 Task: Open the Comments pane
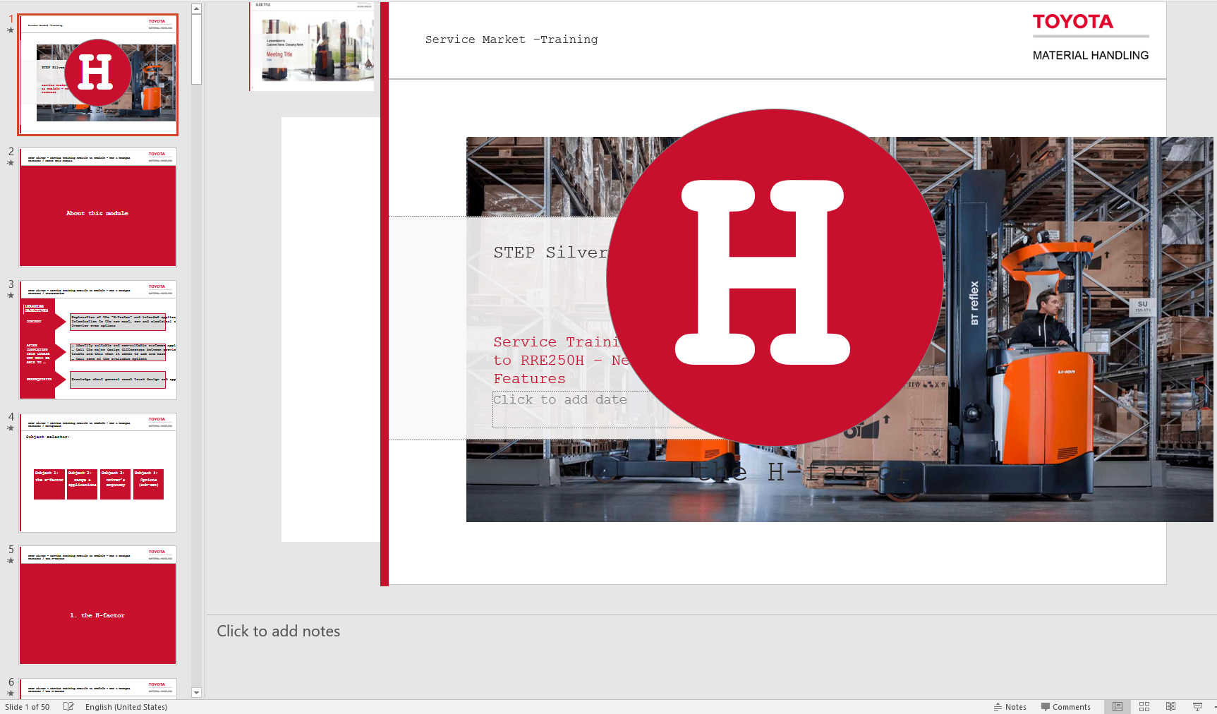(x=1066, y=706)
